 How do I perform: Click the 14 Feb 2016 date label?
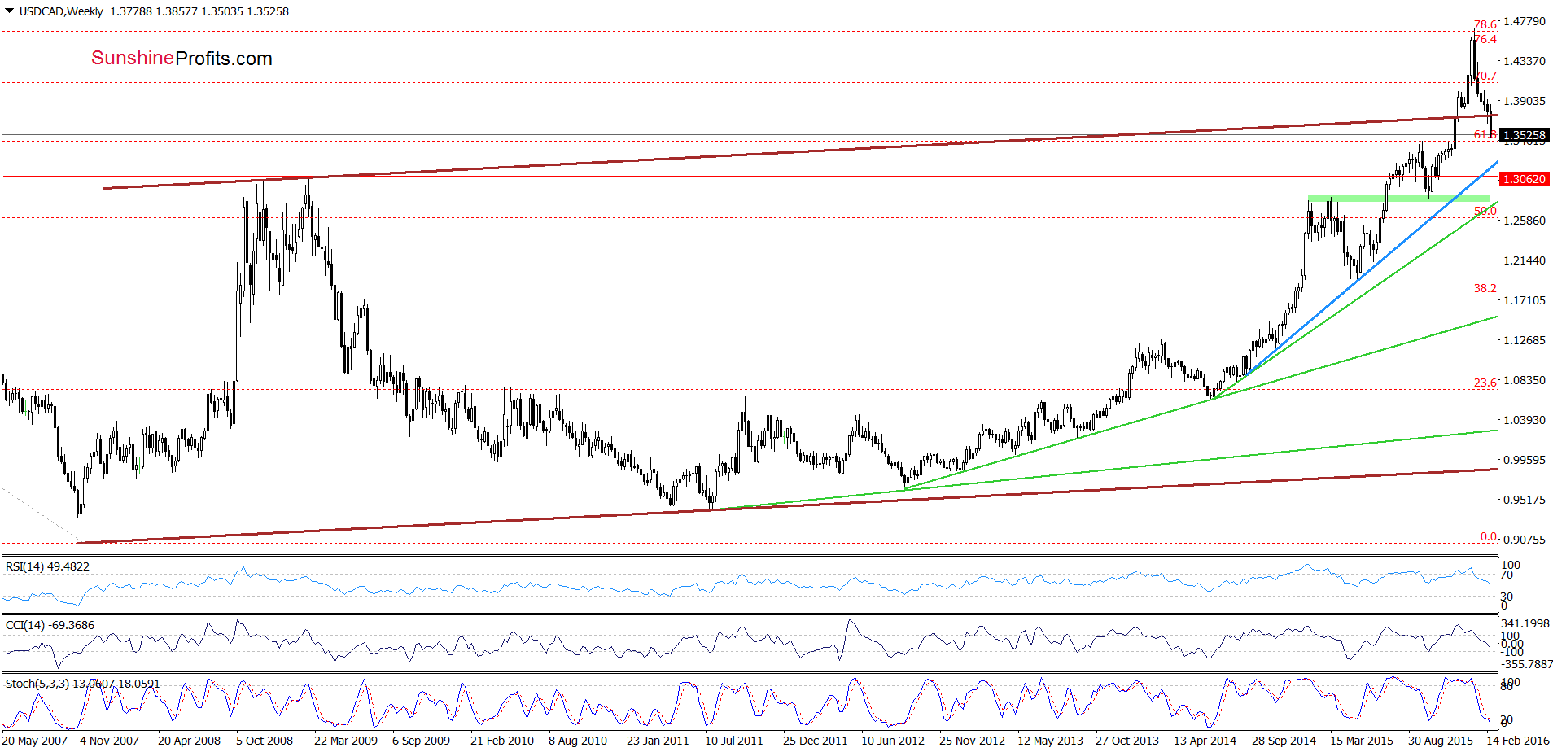[1518, 741]
